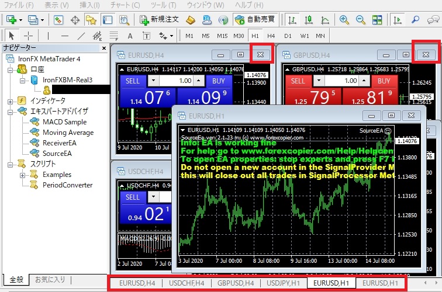Expand the Examples scripts folder
442x292 pixels.
point(22,175)
